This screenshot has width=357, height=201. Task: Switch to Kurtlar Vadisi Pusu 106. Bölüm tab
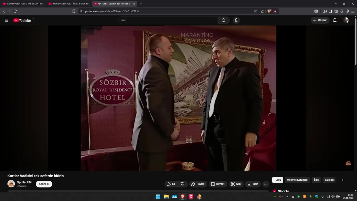[x=23, y=4]
